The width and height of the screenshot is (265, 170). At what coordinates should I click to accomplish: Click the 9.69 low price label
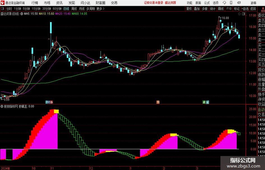[6, 100]
